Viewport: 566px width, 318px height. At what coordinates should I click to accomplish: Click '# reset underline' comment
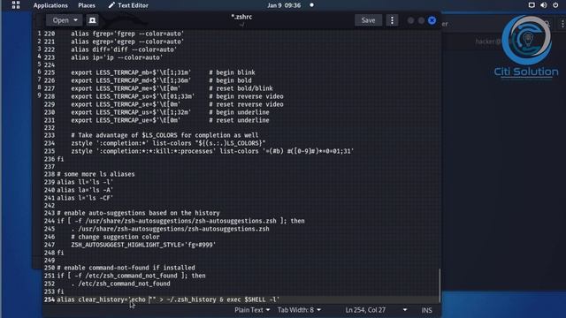point(239,120)
